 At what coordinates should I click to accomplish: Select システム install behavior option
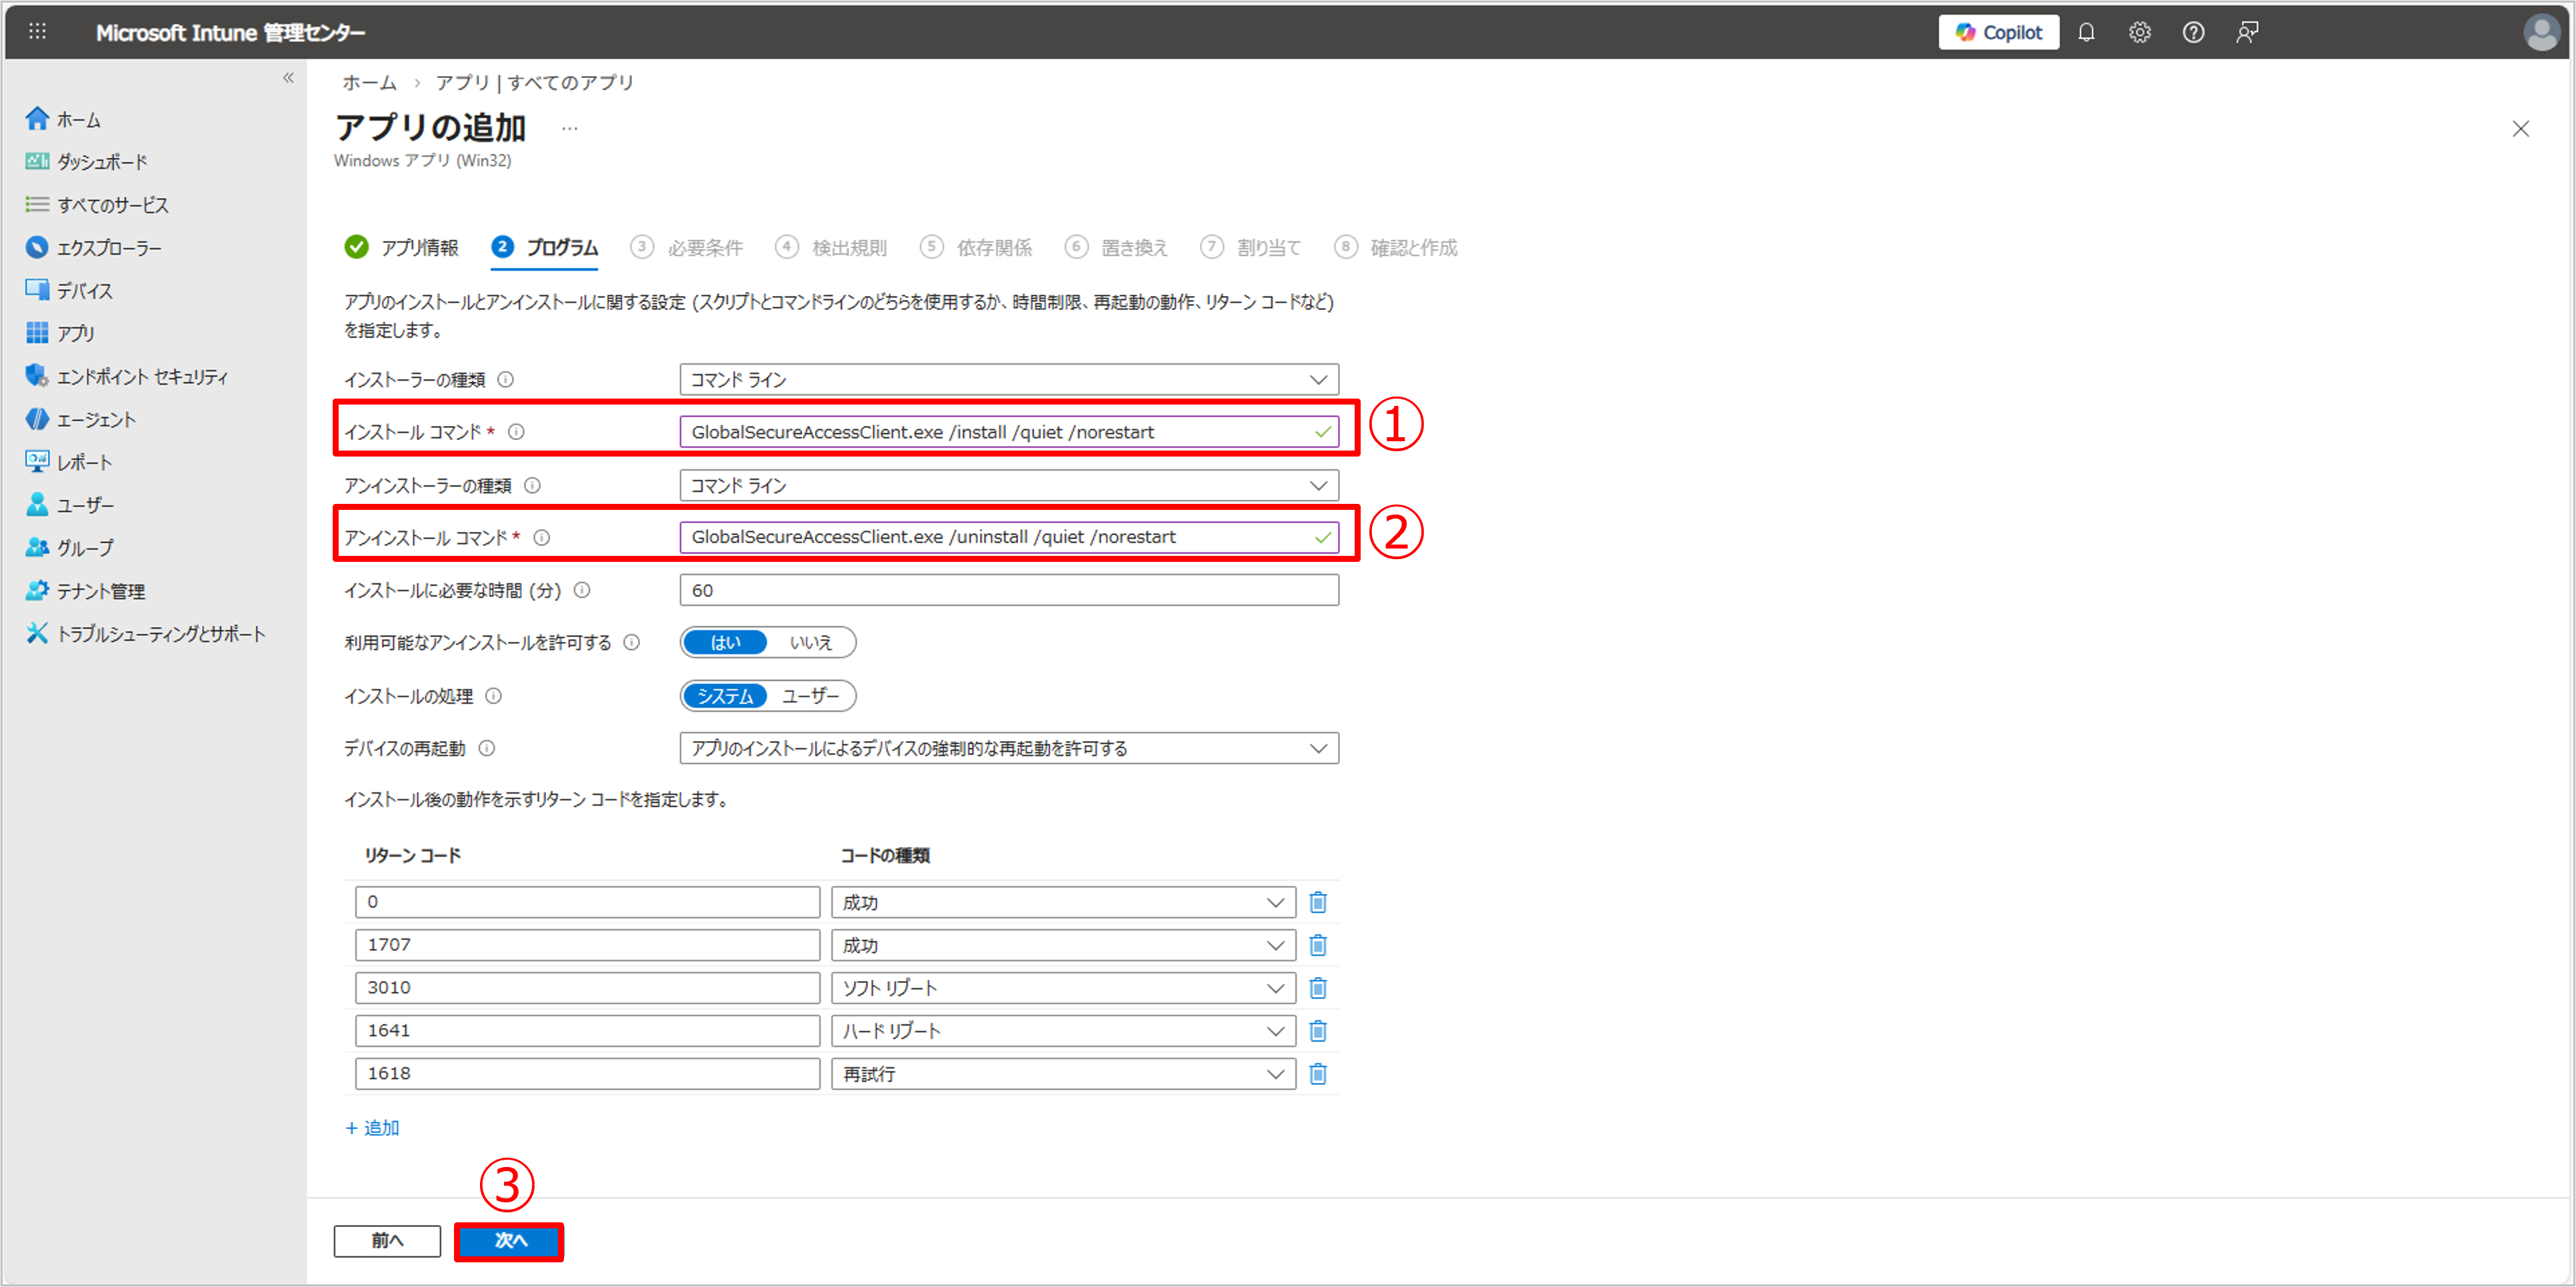725,696
